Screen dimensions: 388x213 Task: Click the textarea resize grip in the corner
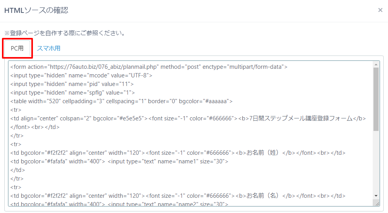pos(377,204)
